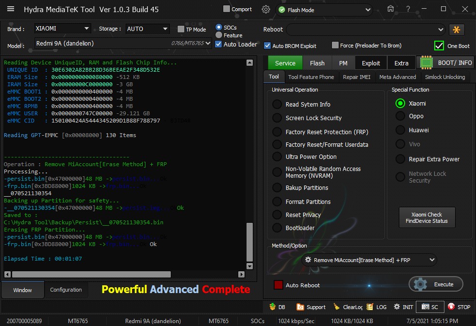
Task: Open the Method/Option dropdown
Action: [x=369, y=260]
